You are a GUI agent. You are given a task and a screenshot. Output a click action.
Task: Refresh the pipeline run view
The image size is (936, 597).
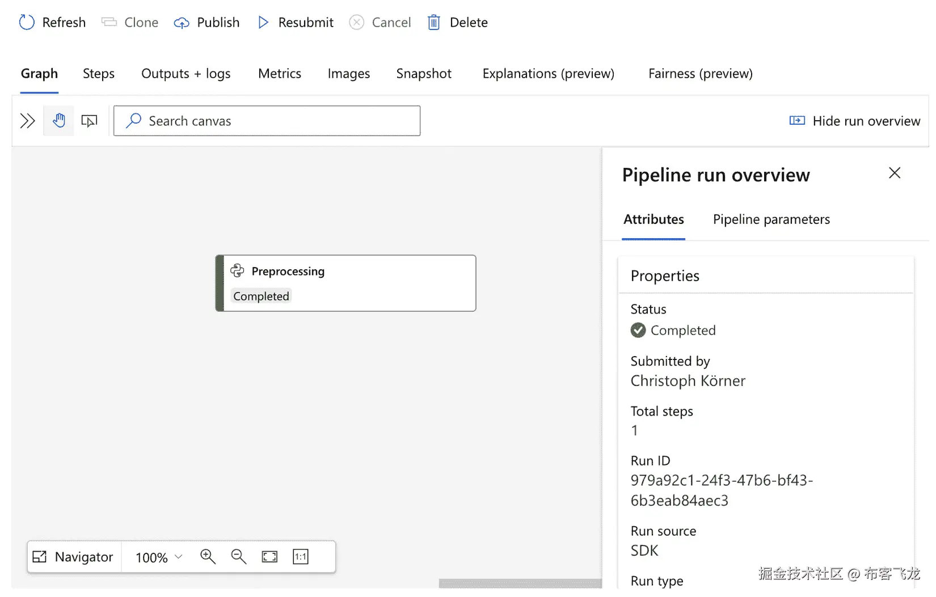(52, 22)
